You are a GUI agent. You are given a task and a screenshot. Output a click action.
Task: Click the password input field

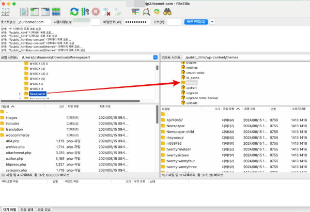tap(137, 22)
